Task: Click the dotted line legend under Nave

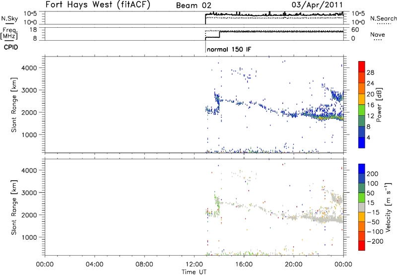Action: pos(378,40)
